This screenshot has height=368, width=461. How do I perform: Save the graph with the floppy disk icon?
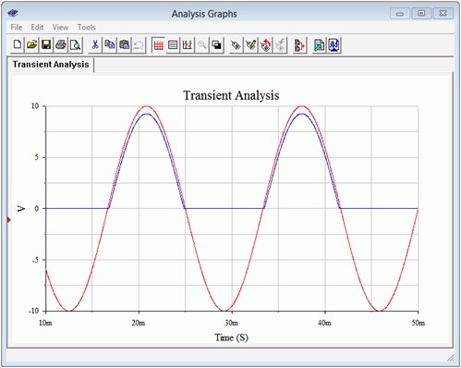[46, 45]
